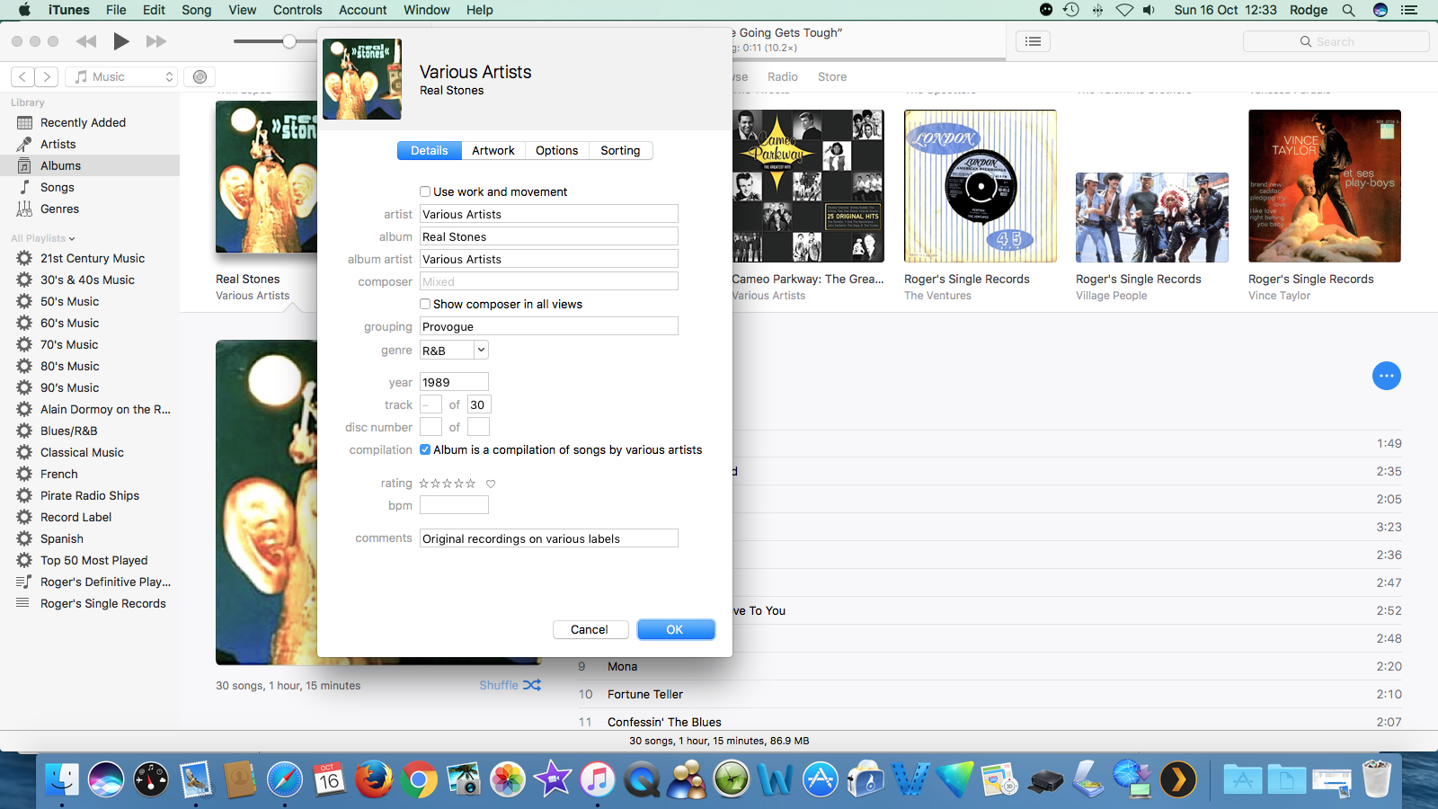Click the grouping field containing Provogue
This screenshot has width=1438, height=809.
click(549, 326)
